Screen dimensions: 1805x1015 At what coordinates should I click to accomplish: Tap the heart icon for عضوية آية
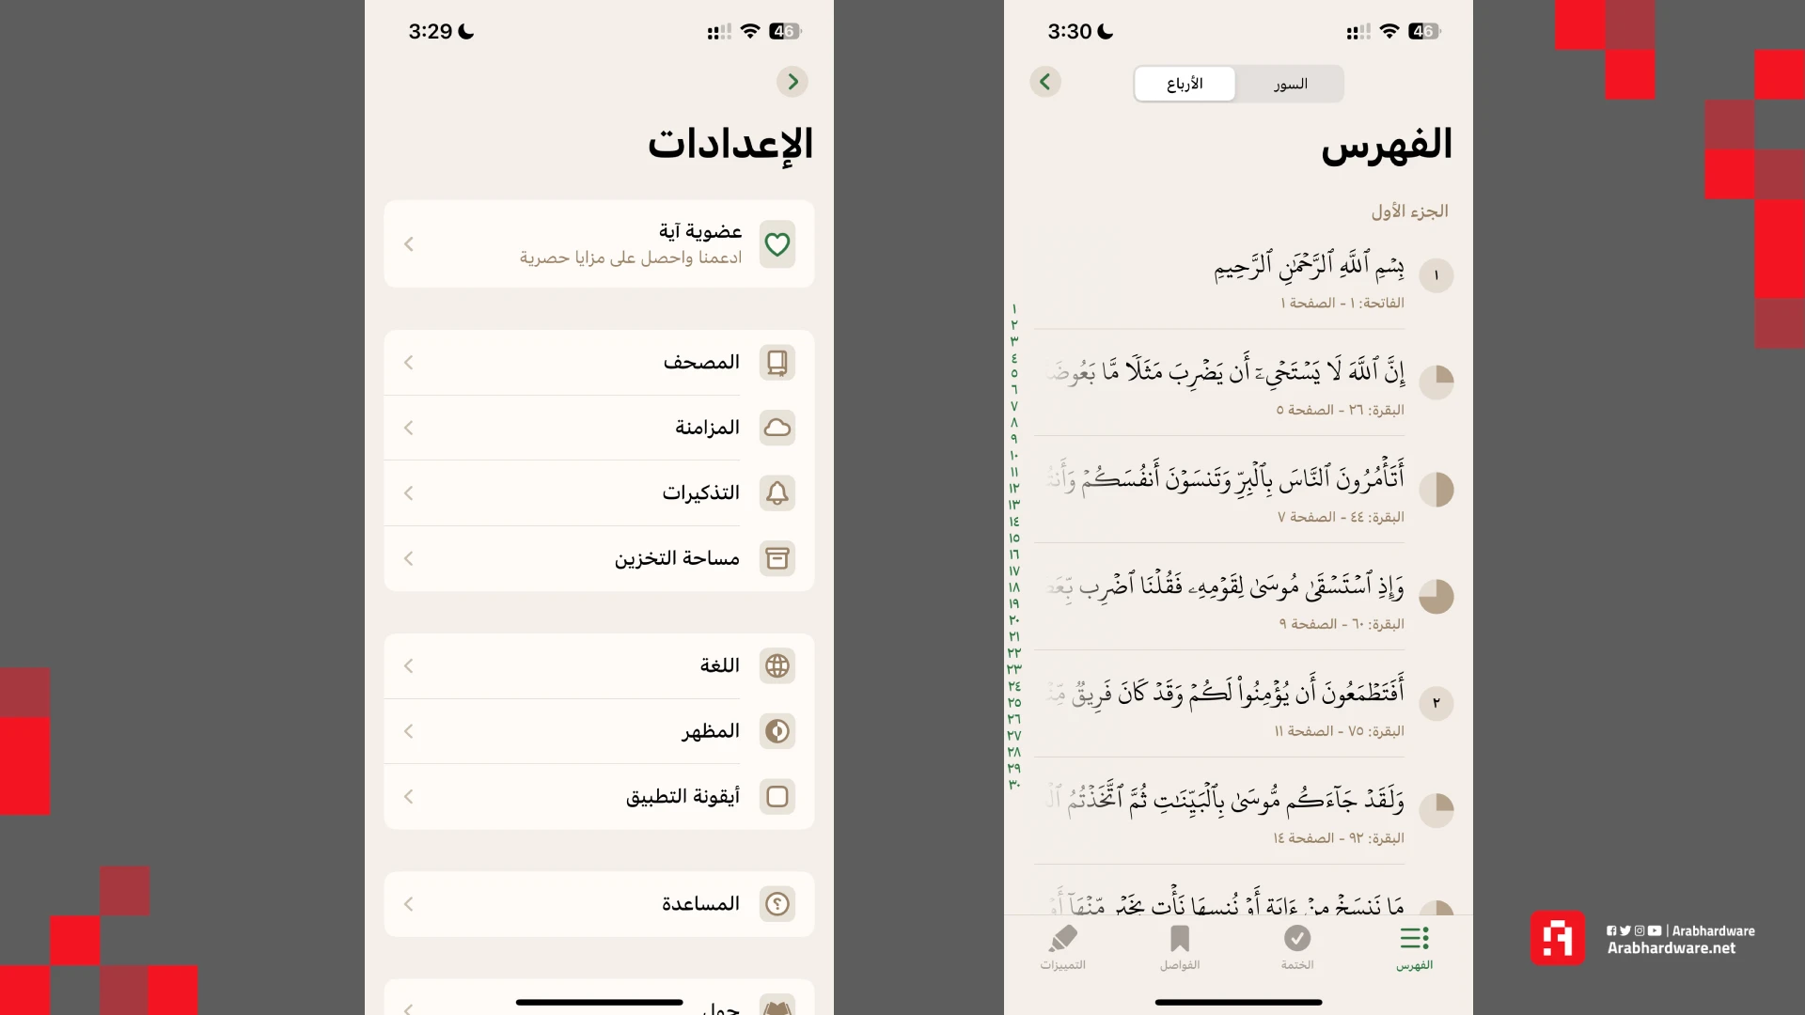pos(777,244)
